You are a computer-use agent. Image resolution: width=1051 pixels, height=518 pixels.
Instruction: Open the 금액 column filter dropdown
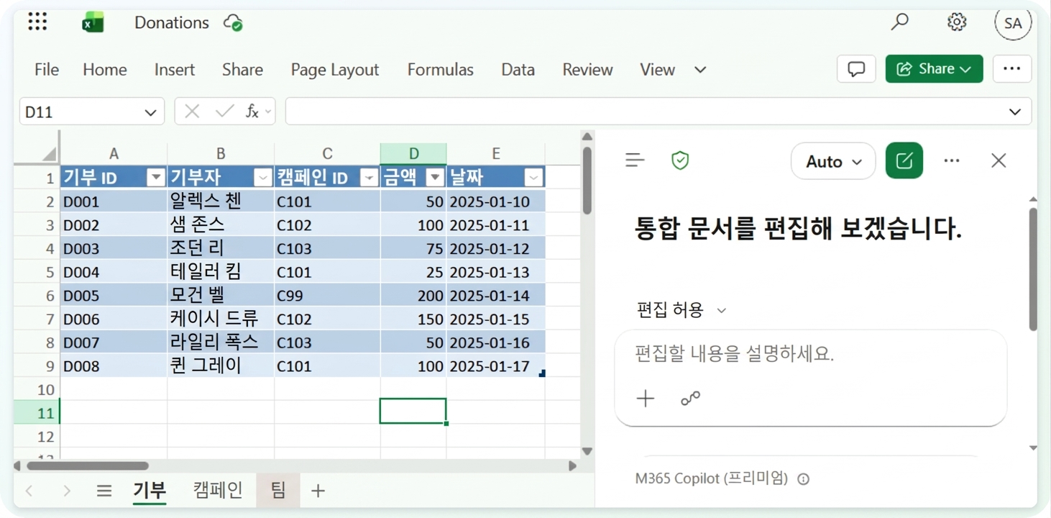(x=435, y=178)
